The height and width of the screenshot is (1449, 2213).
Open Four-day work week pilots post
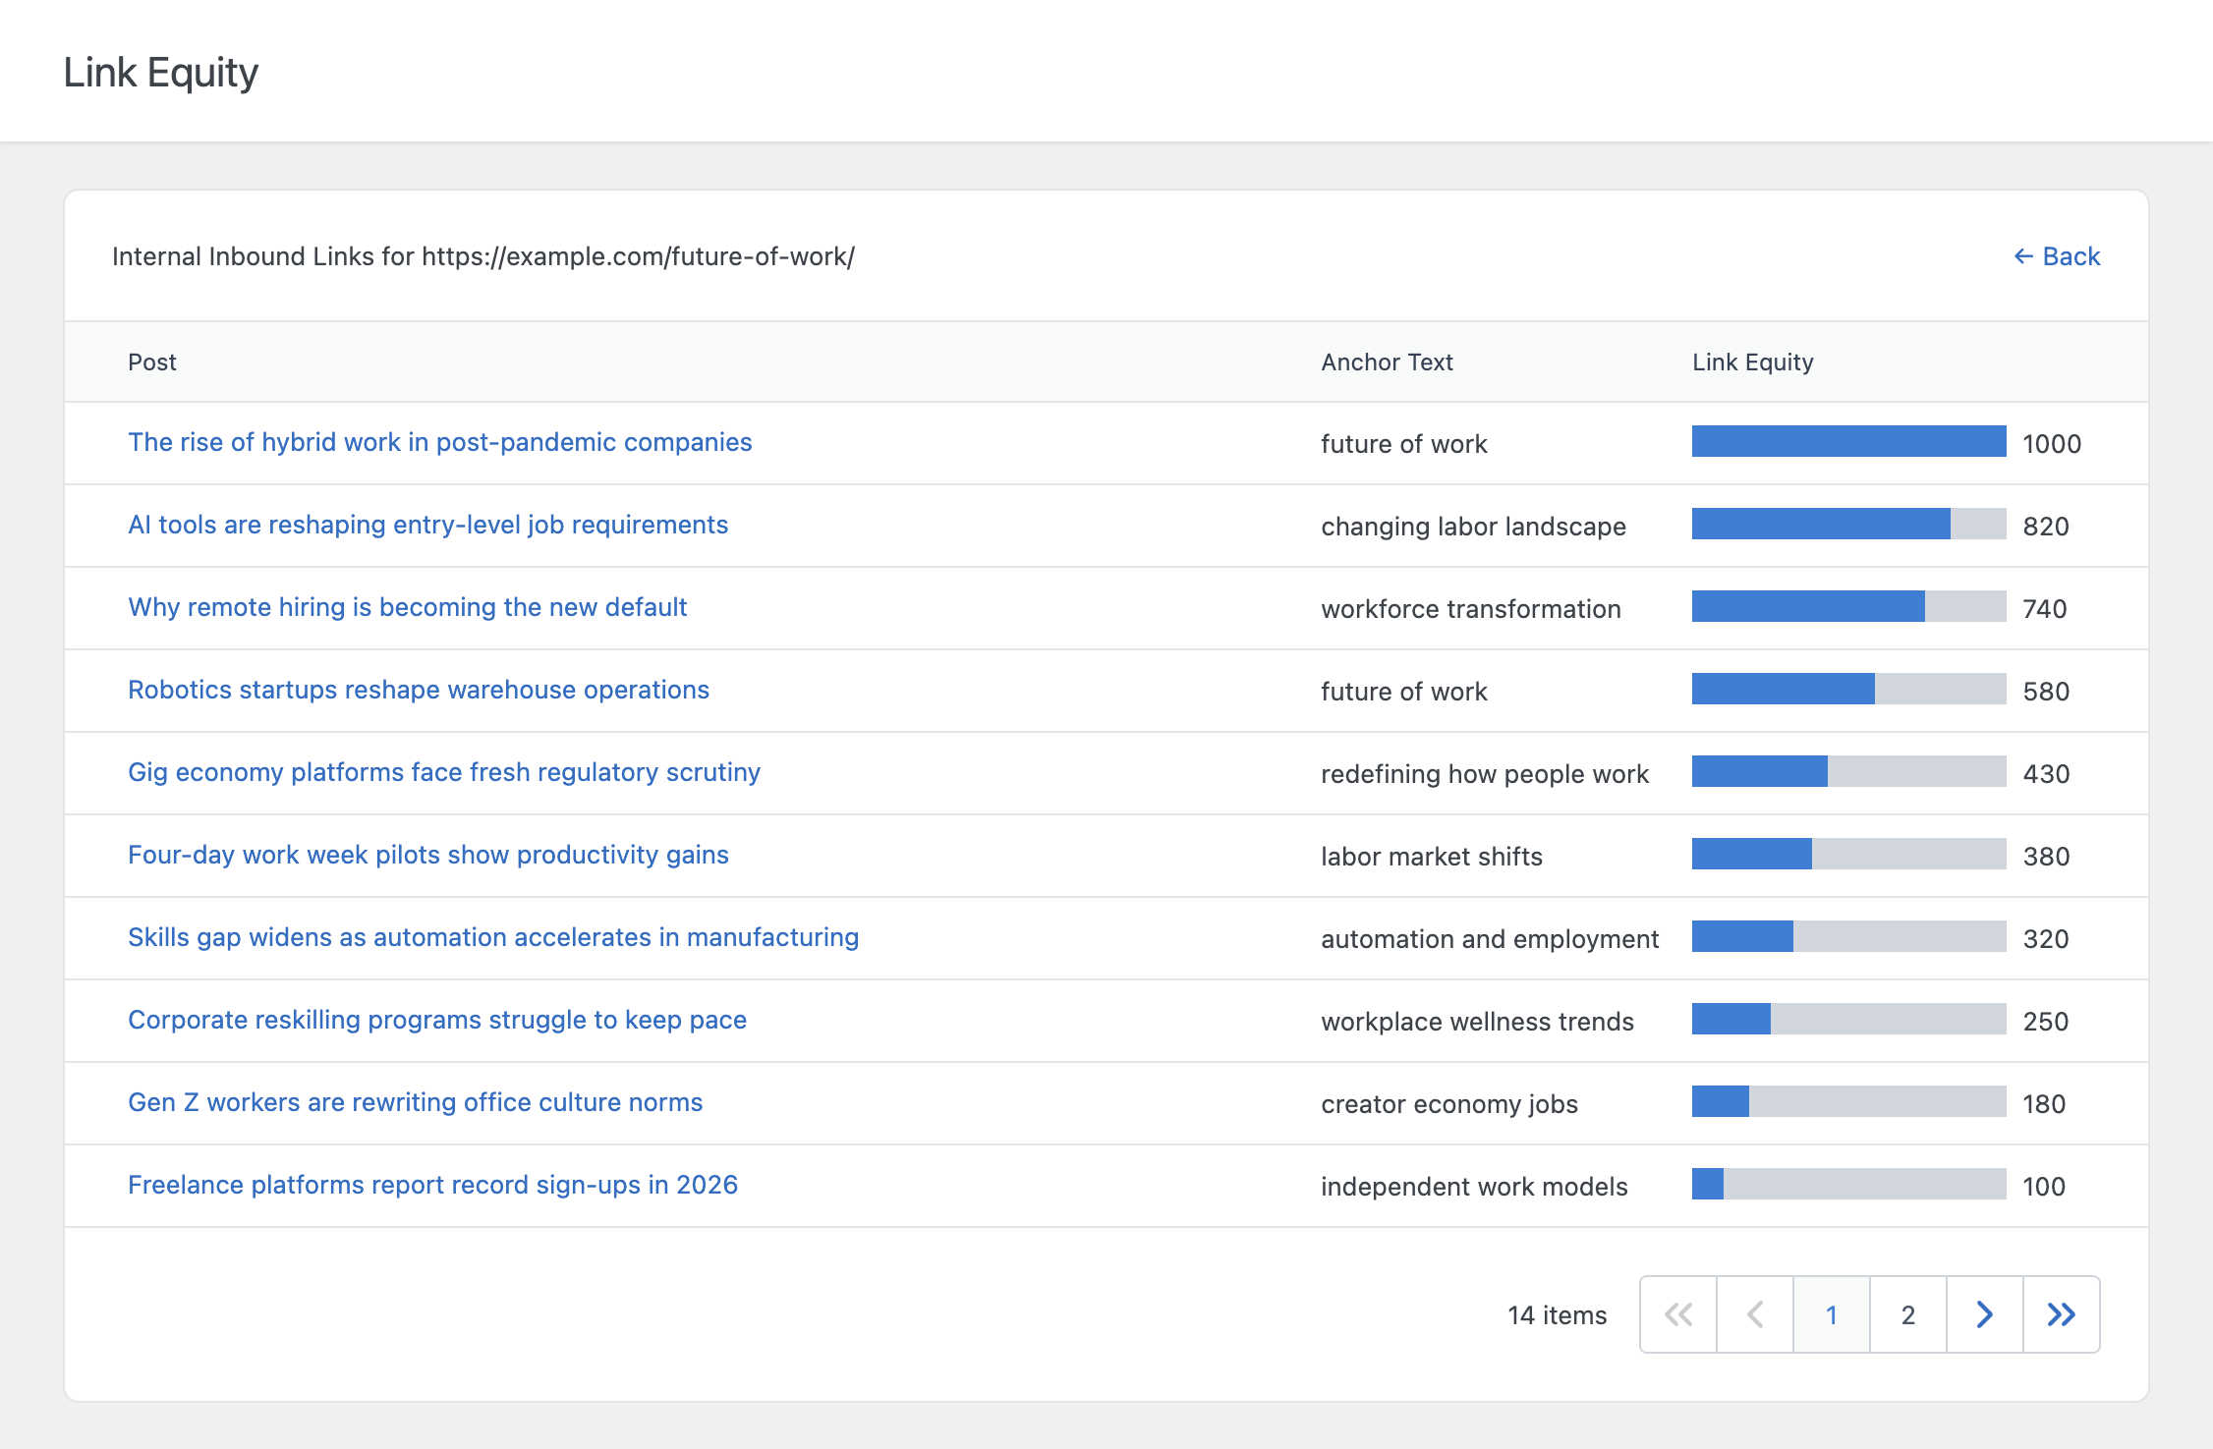(428, 855)
